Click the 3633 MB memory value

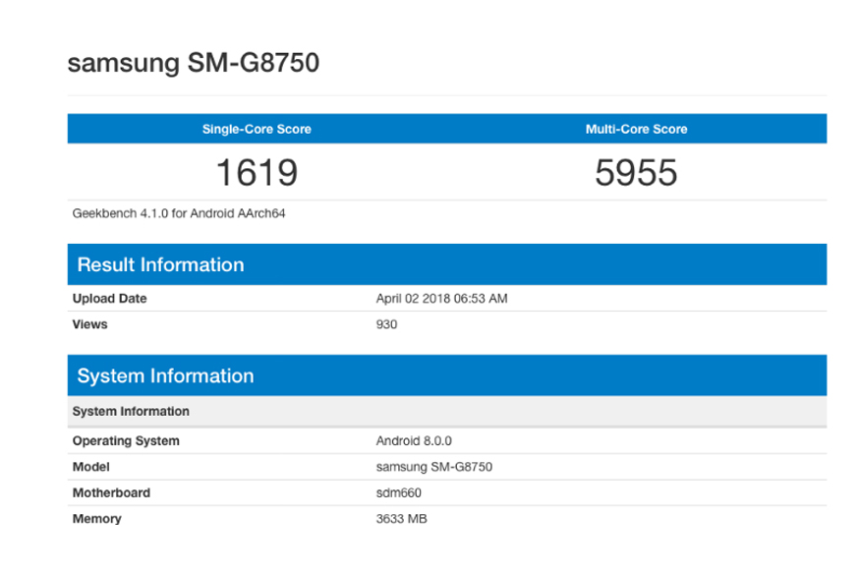(401, 519)
